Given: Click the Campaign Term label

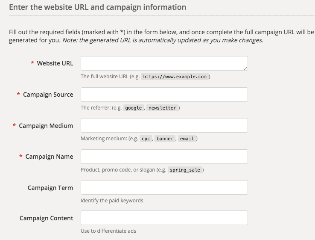Looking at the screenshot, I should point(50,188).
